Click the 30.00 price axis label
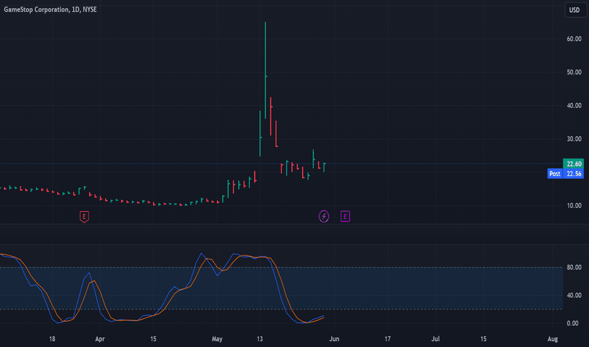589x347 pixels. coord(574,139)
